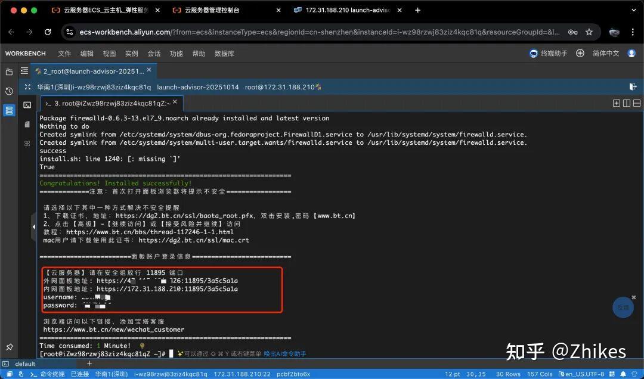The image size is (644, 379).
Task: Click the terminal icon beside session tab
Action: [27, 105]
